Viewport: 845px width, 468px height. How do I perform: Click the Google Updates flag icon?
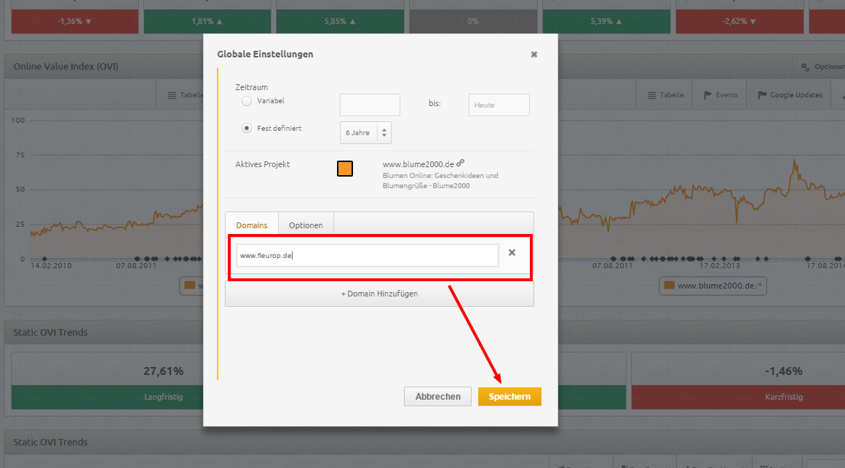point(762,95)
